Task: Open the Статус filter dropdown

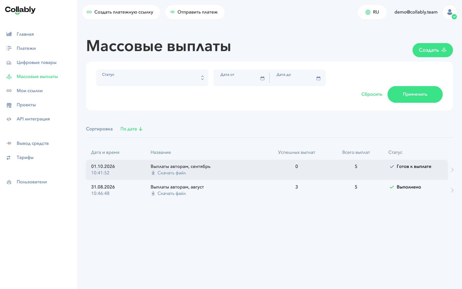Action: click(152, 78)
